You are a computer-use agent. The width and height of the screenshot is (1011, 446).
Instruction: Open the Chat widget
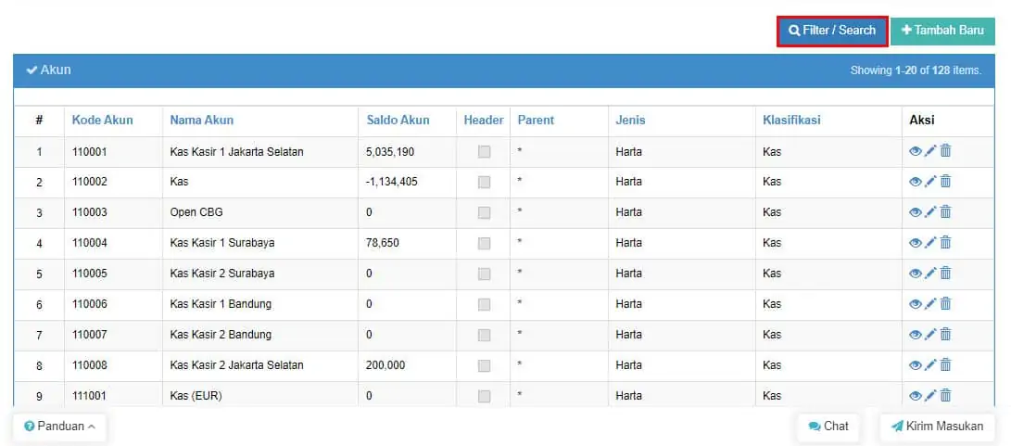coord(828,426)
